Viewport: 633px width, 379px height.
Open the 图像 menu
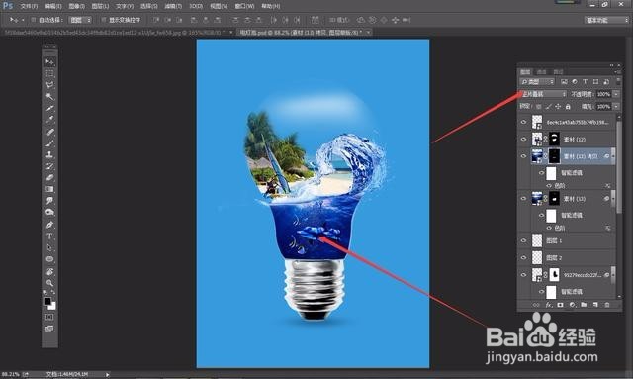[x=76, y=6]
